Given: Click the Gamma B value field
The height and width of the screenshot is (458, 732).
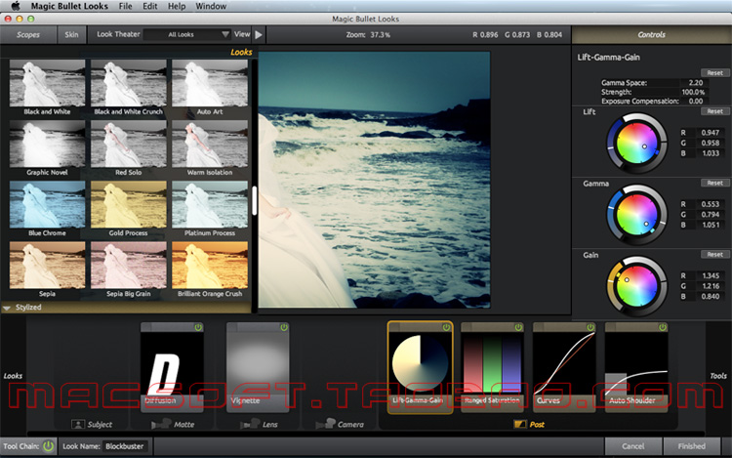Looking at the screenshot, I should pos(710,225).
